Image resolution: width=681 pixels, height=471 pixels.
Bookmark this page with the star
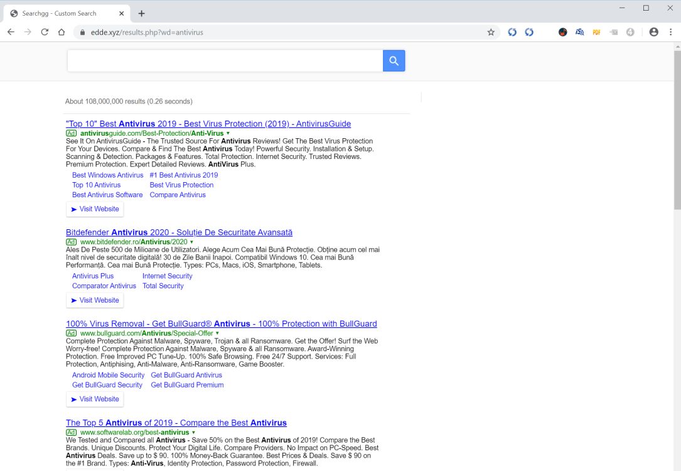point(491,32)
